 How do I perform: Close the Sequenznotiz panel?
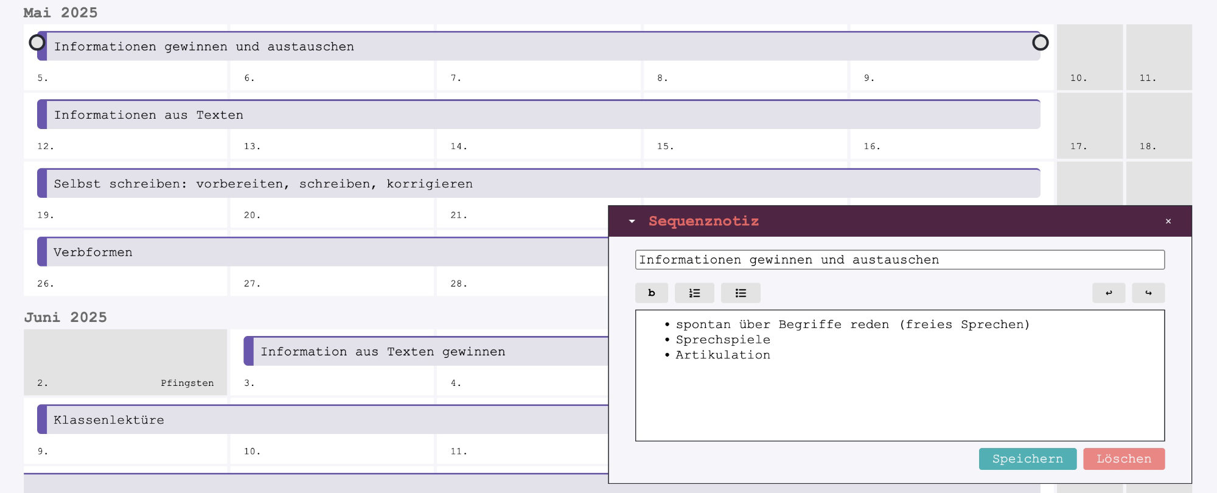click(1168, 221)
